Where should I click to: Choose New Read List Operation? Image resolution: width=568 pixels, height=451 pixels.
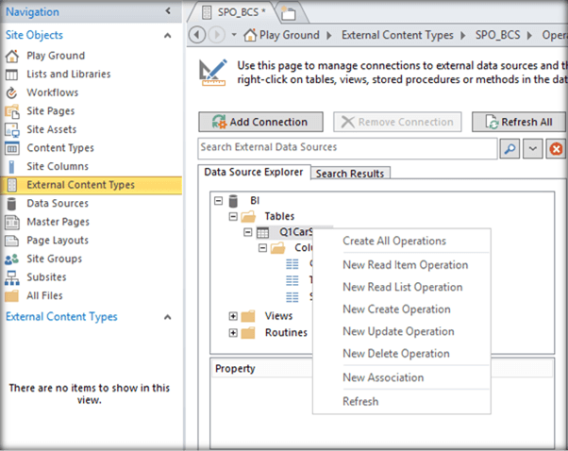coord(403,287)
